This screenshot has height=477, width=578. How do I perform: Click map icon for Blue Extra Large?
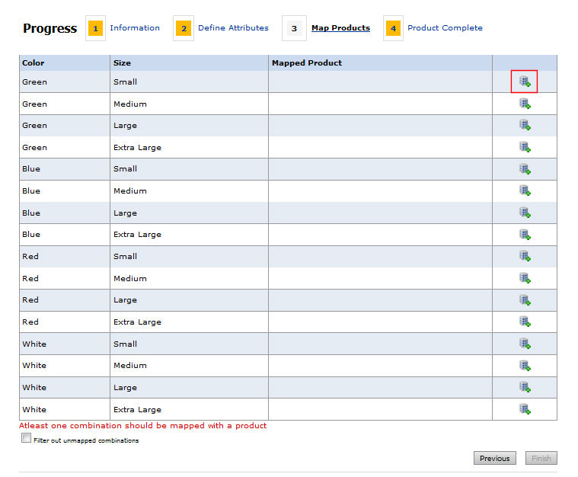[525, 235]
